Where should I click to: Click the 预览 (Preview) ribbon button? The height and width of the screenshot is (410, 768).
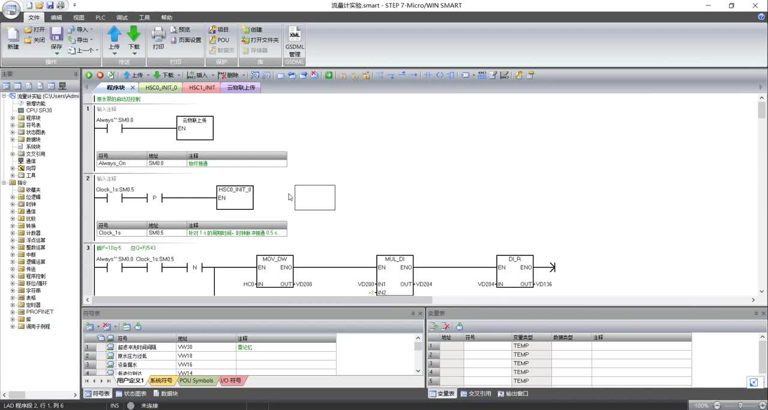180,29
